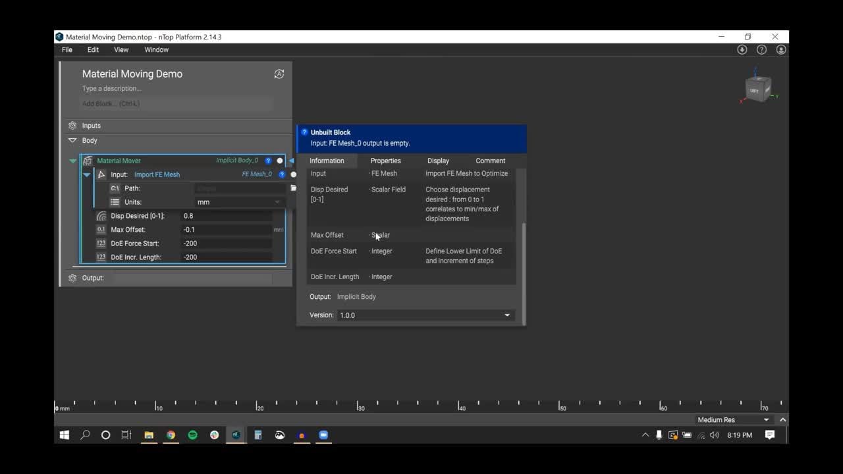Open File Explorer from taskbar
The width and height of the screenshot is (843, 474).
(x=149, y=435)
